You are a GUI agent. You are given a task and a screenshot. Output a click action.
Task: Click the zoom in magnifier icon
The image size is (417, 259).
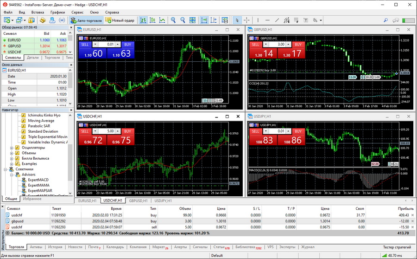(x=173, y=20)
